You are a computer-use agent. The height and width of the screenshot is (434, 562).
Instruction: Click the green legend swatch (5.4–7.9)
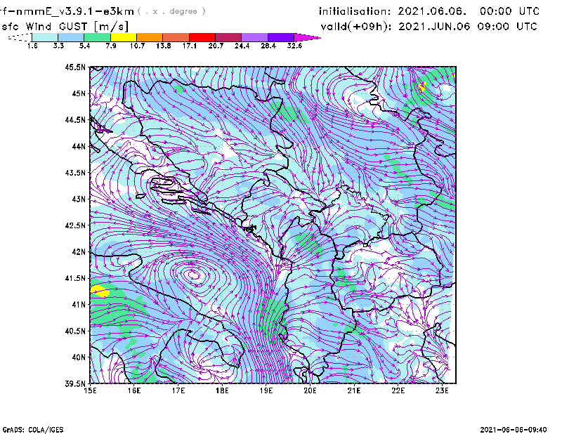tap(97, 37)
